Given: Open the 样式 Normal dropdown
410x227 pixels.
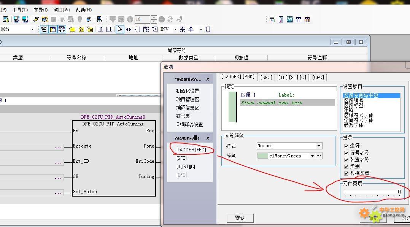Looking at the screenshot, I should 319,146.
